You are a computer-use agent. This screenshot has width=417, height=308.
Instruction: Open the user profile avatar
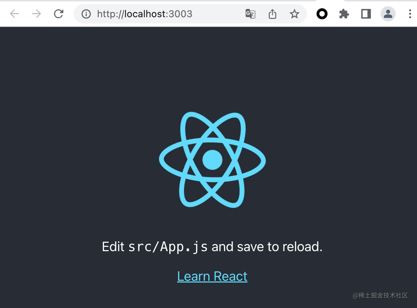(388, 14)
